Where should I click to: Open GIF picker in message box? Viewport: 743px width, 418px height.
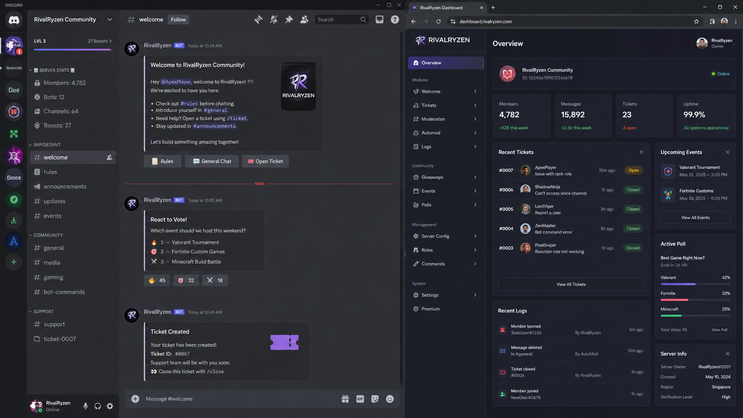[360, 399]
